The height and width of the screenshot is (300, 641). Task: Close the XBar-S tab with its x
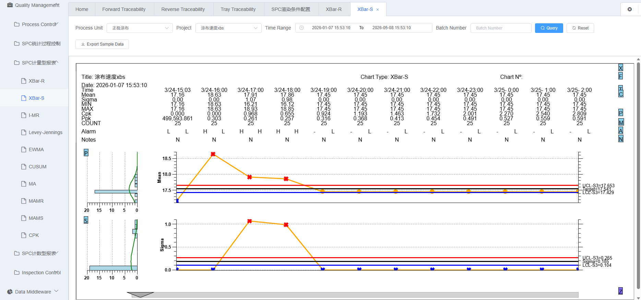pos(378,10)
